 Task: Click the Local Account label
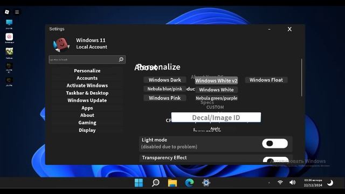tap(92, 47)
